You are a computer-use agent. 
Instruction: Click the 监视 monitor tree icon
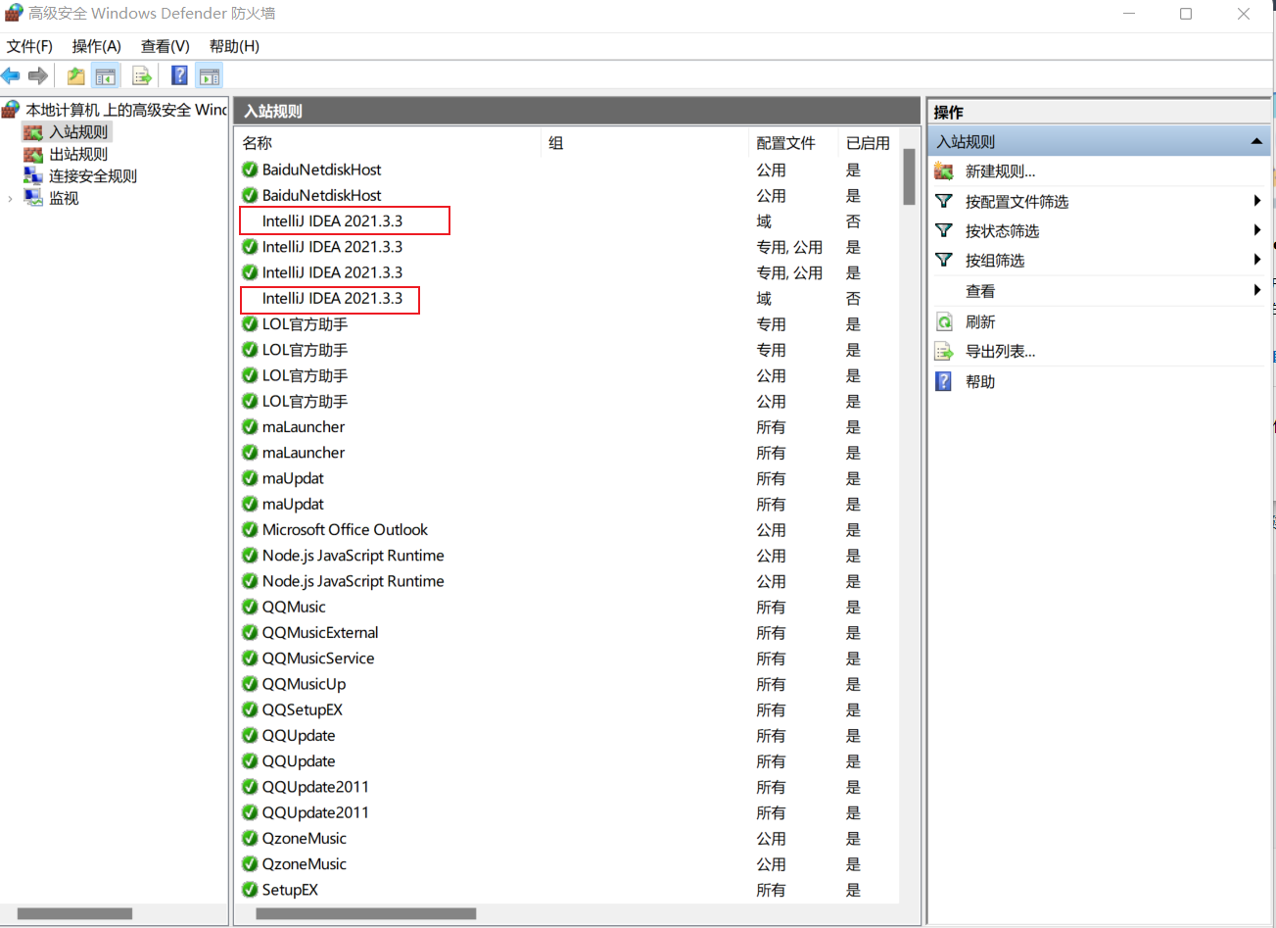[33, 197]
